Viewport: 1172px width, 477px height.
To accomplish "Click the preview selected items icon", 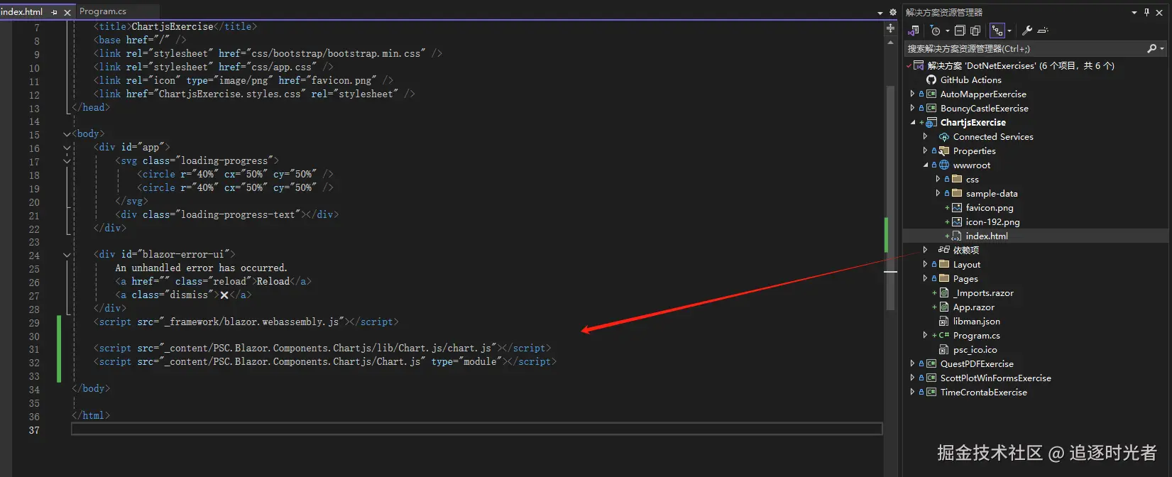I will (1043, 31).
